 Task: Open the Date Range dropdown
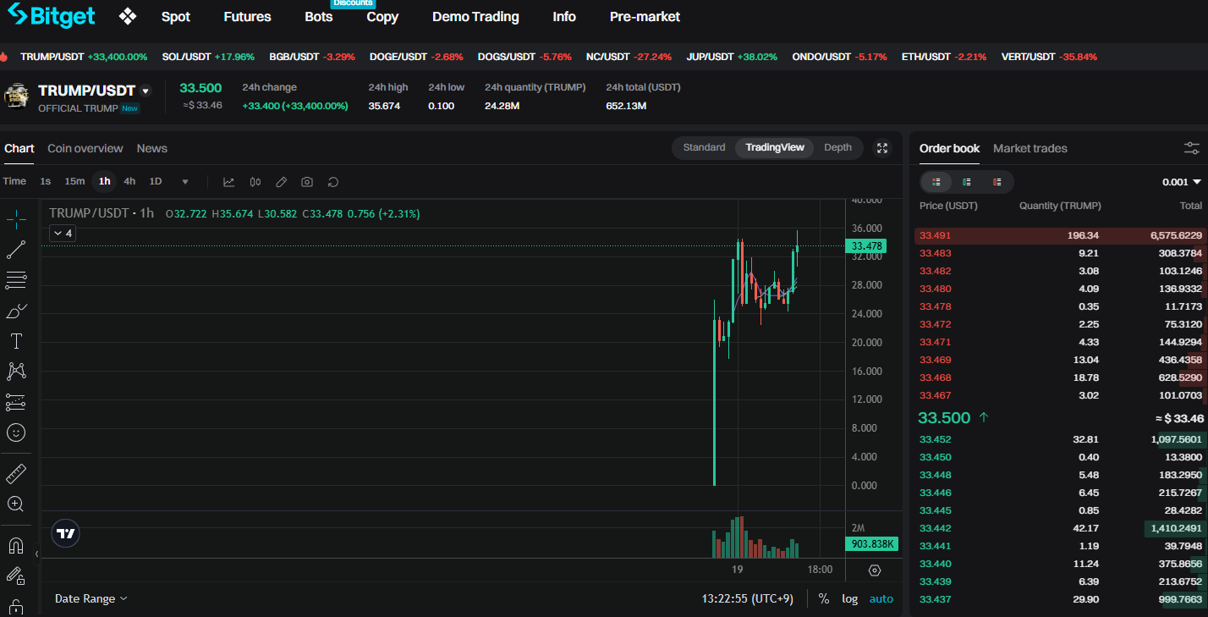pos(91,598)
